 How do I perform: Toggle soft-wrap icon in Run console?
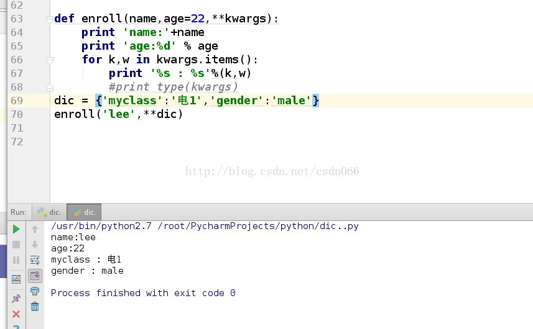point(35,260)
